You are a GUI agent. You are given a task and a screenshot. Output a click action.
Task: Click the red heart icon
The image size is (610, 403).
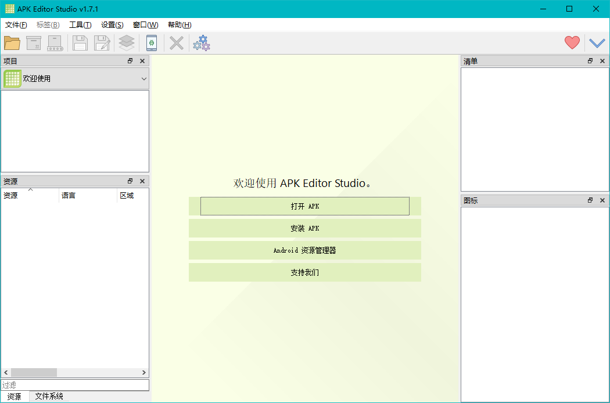572,42
